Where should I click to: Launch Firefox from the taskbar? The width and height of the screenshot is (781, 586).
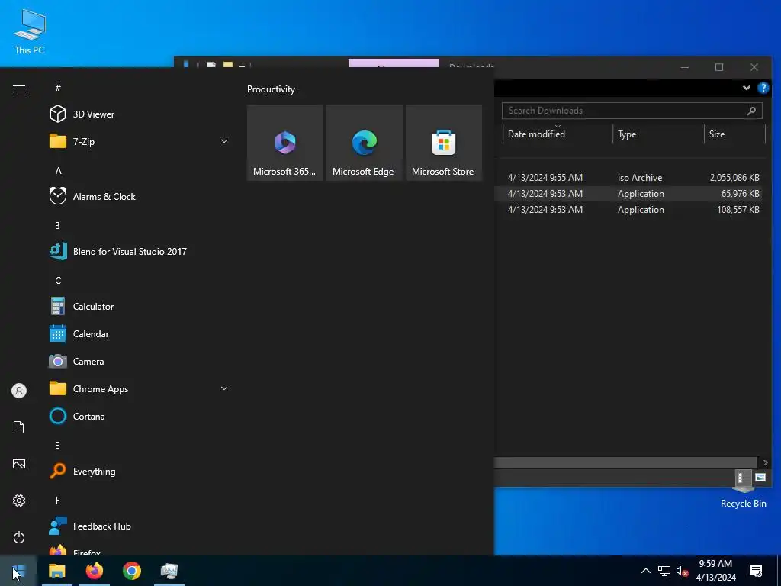[x=94, y=571]
